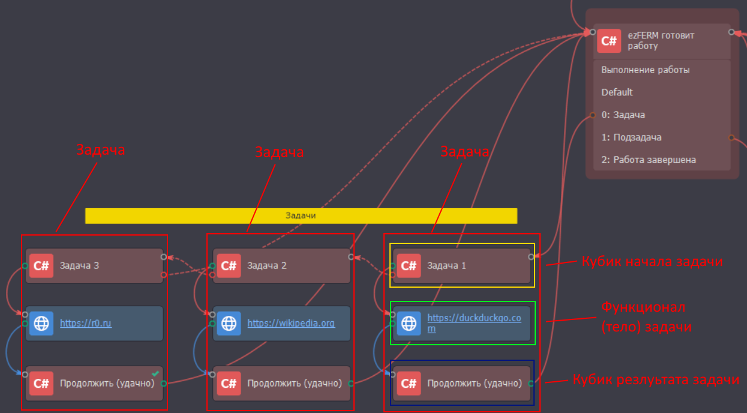Click the gray output port of Задача 1
The width and height of the screenshot is (747, 413).
(531, 257)
